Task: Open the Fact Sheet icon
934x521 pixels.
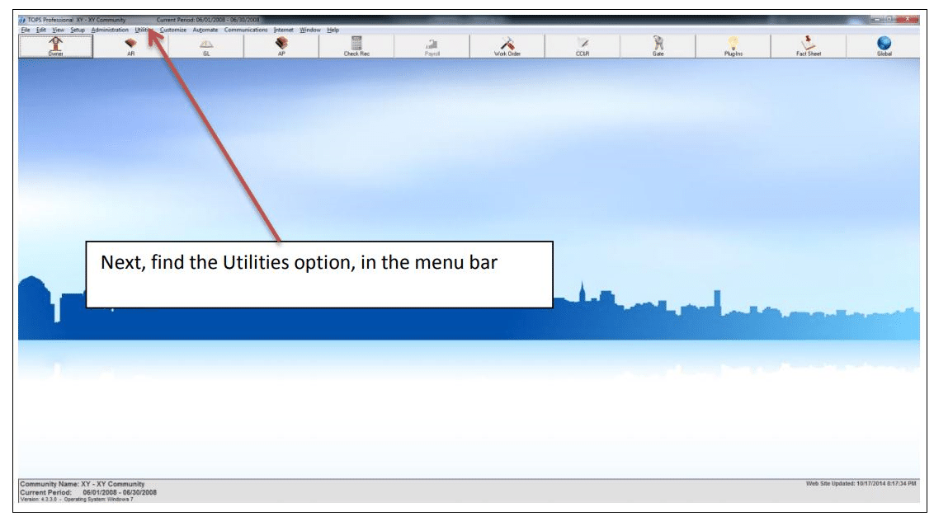Action: pos(809,46)
